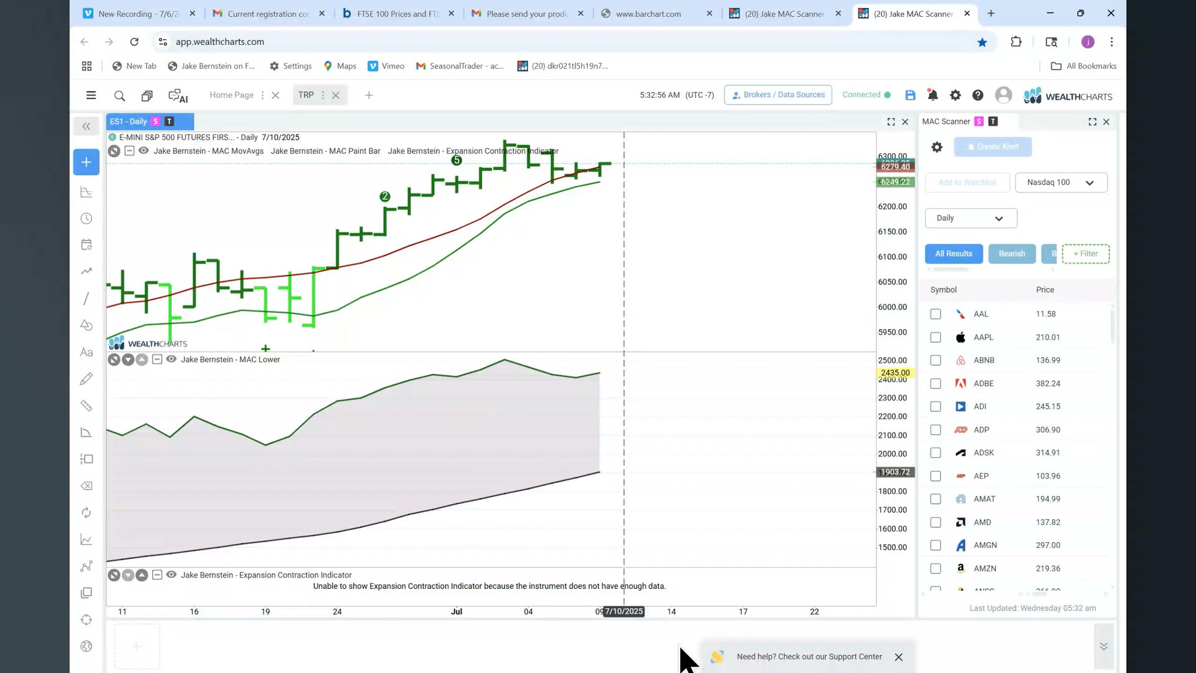Click the Connected status indicator
Image resolution: width=1196 pixels, height=673 pixels.
click(x=866, y=95)
